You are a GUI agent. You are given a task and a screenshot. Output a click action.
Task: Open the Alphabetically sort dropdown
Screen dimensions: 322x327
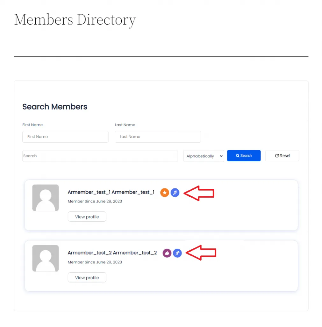tap(204, 156)
